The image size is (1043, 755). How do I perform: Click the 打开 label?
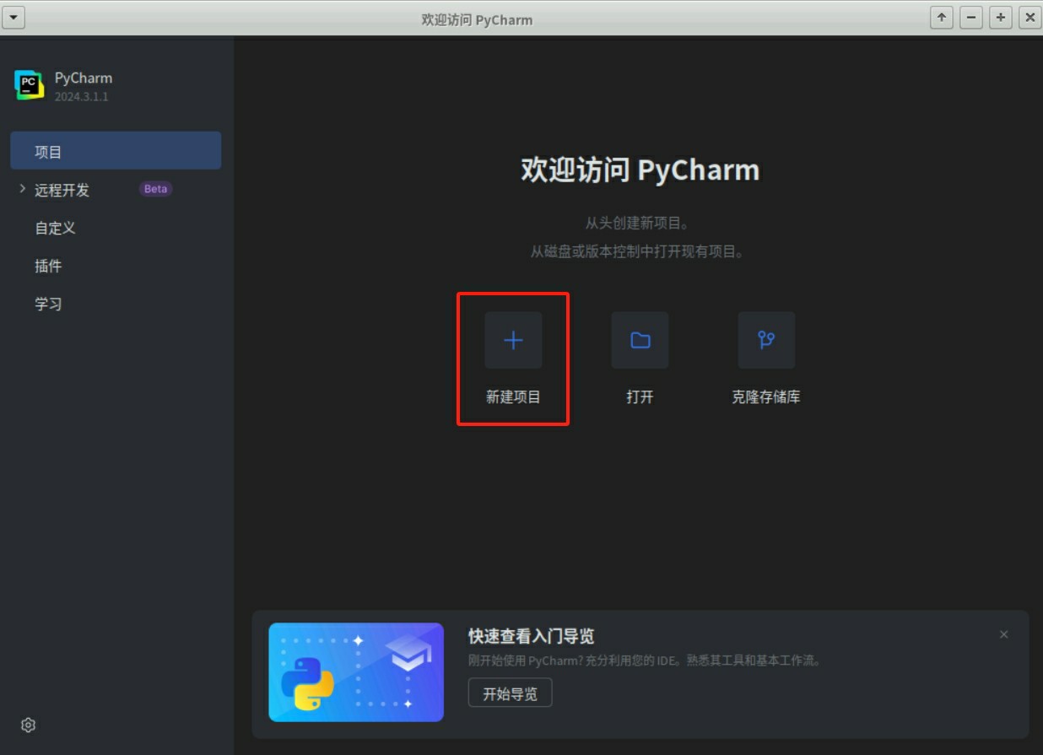640,396
